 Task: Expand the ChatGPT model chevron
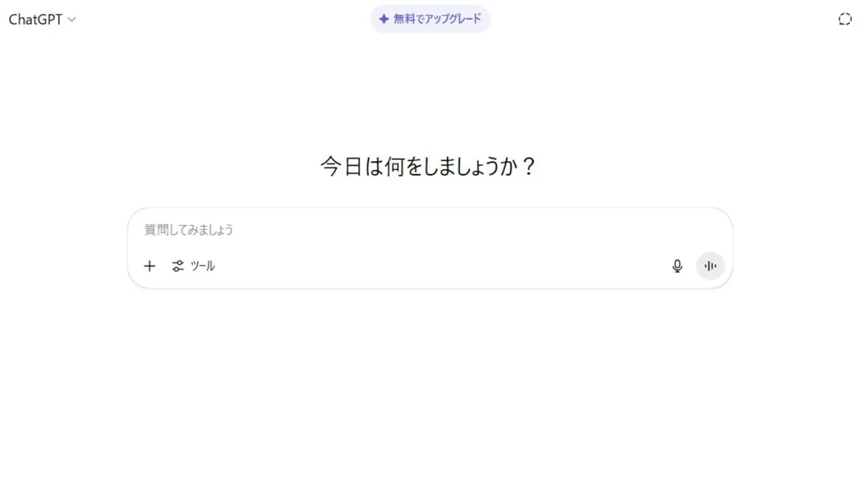coord(71,20)
